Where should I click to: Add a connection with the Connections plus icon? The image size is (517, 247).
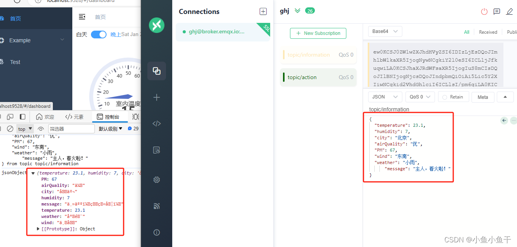pos(263,11)
